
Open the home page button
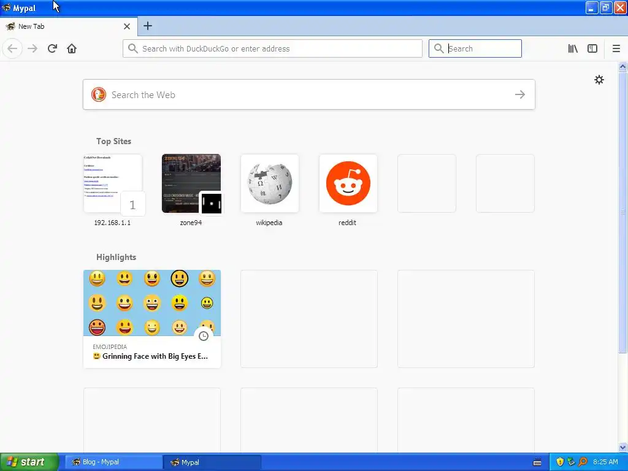(x=72, y=48)
